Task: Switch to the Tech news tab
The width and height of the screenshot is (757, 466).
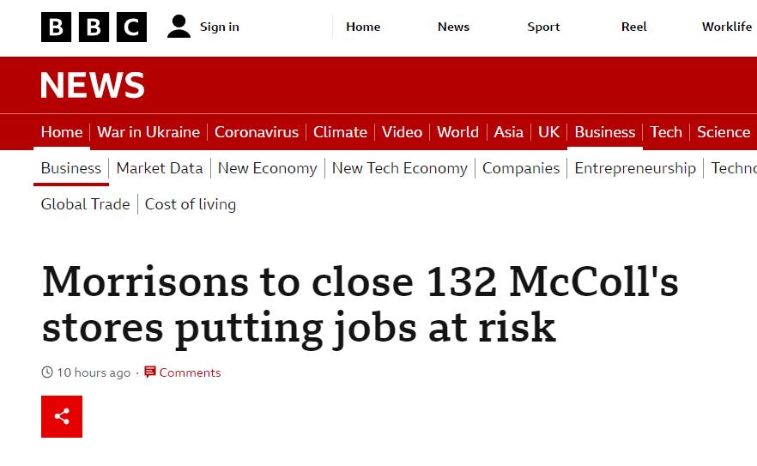Action: (666, 132)
